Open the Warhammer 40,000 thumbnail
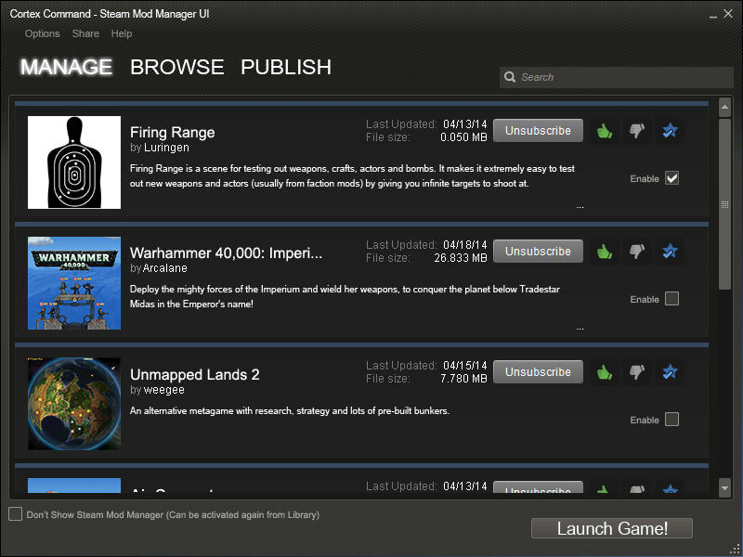This screenshot has height=557, width=743. pos(74,283)
